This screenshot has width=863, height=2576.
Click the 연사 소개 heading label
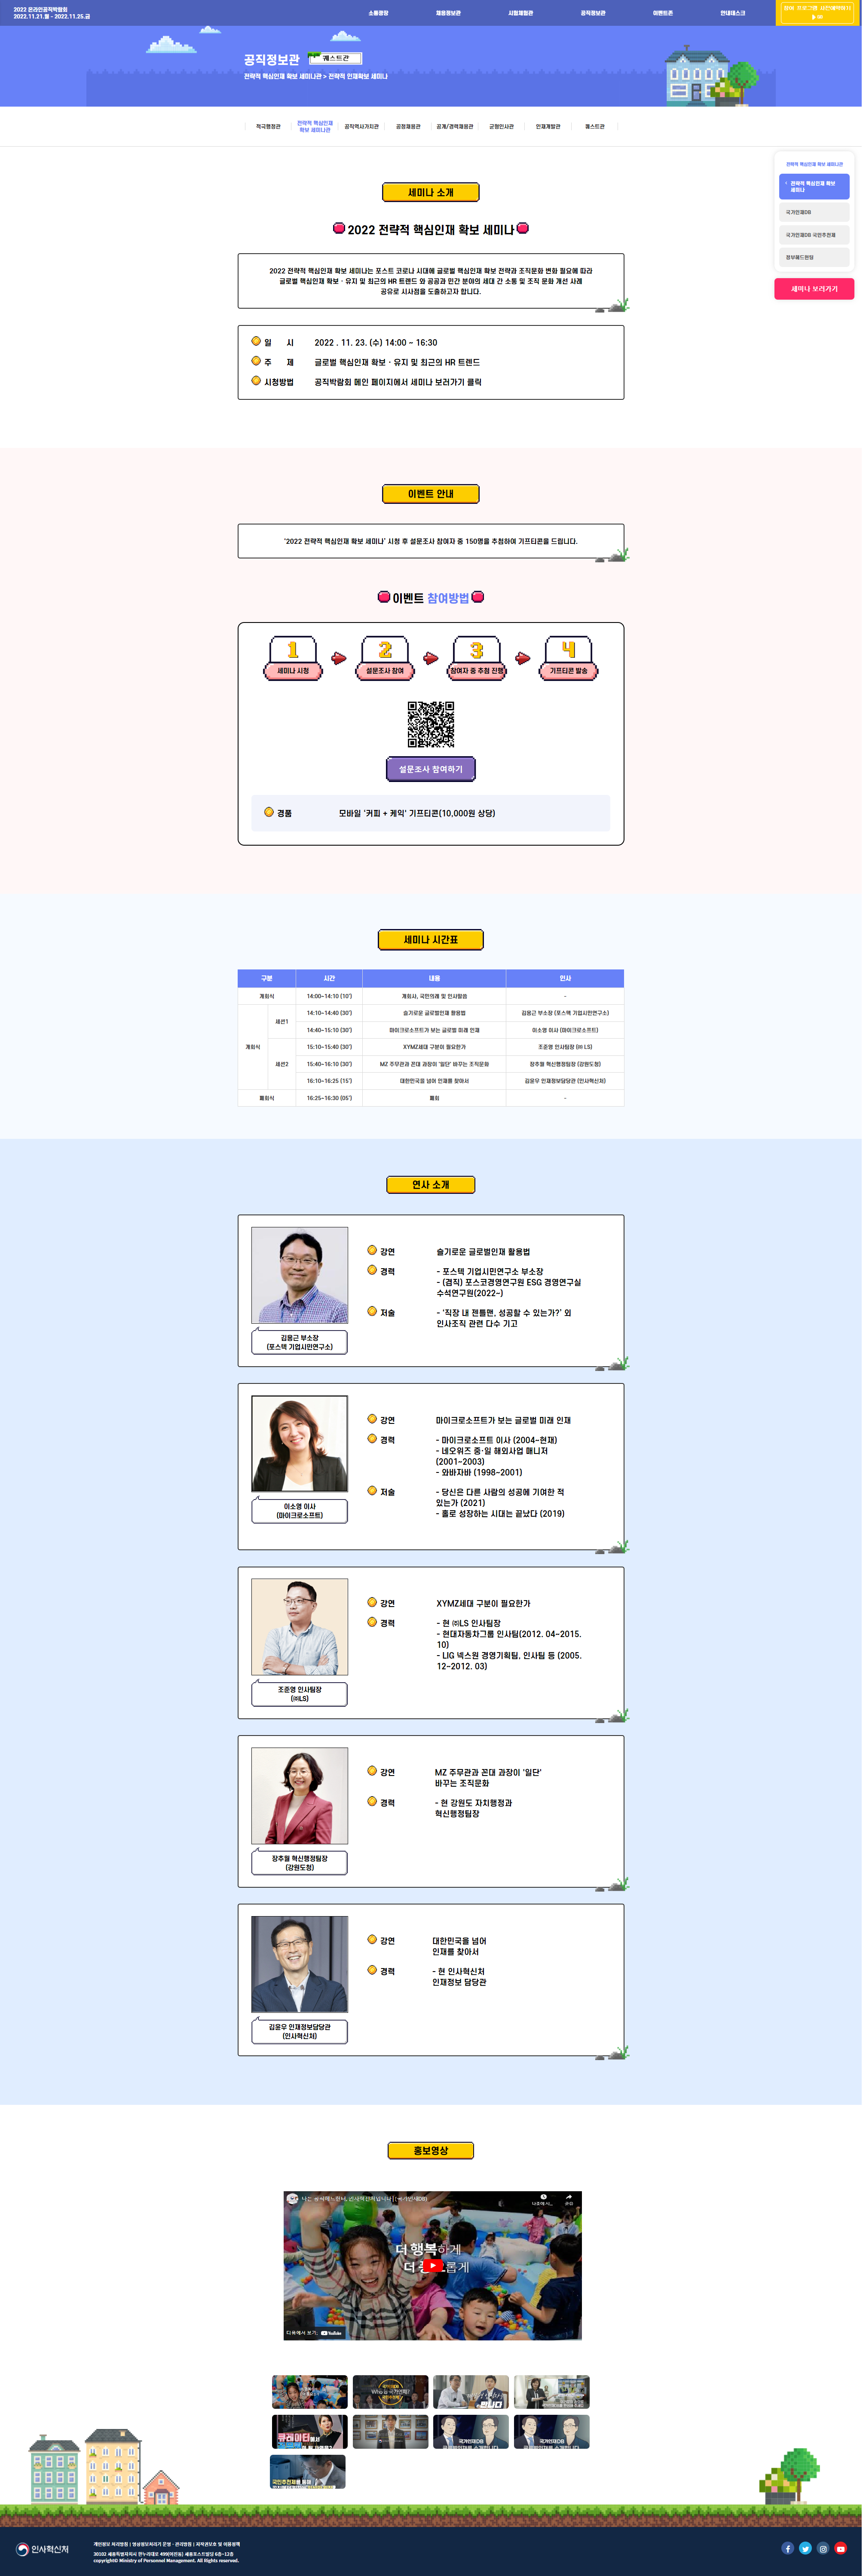tap(431, 1185)
